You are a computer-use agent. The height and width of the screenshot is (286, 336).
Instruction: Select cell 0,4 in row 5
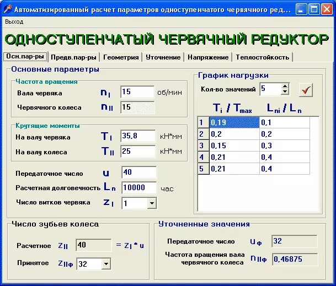[285, 169]
